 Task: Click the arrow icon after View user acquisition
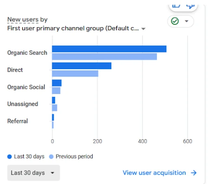coord(194,173)
